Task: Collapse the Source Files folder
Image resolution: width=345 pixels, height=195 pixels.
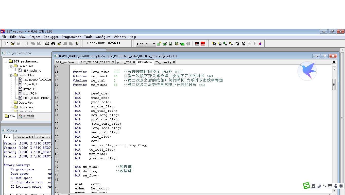Action: point(11,66)
